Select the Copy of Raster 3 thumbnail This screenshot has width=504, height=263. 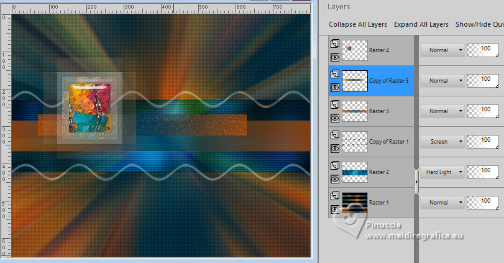354,81
